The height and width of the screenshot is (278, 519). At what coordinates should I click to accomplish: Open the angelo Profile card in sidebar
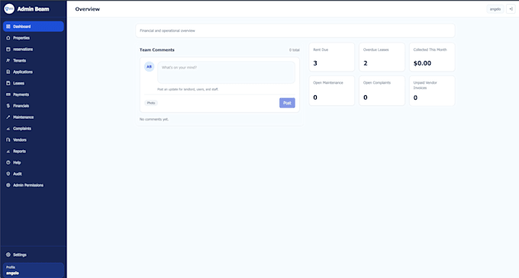click(x=34, y=270)
